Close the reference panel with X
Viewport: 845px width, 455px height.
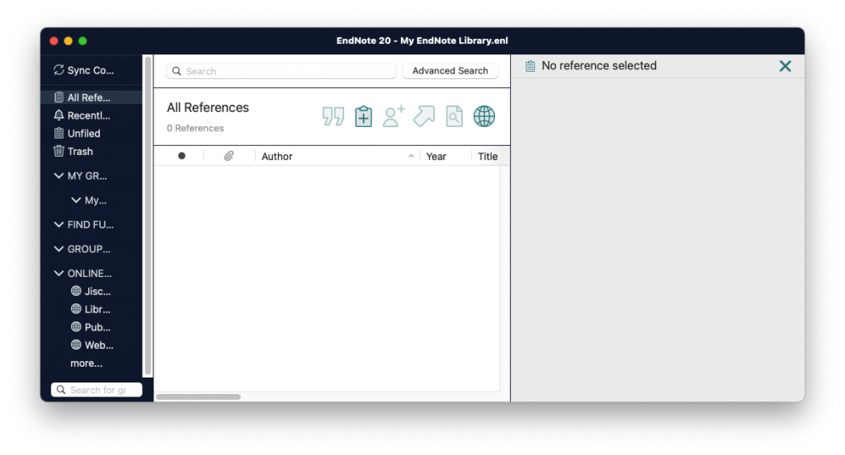point(786,66)
